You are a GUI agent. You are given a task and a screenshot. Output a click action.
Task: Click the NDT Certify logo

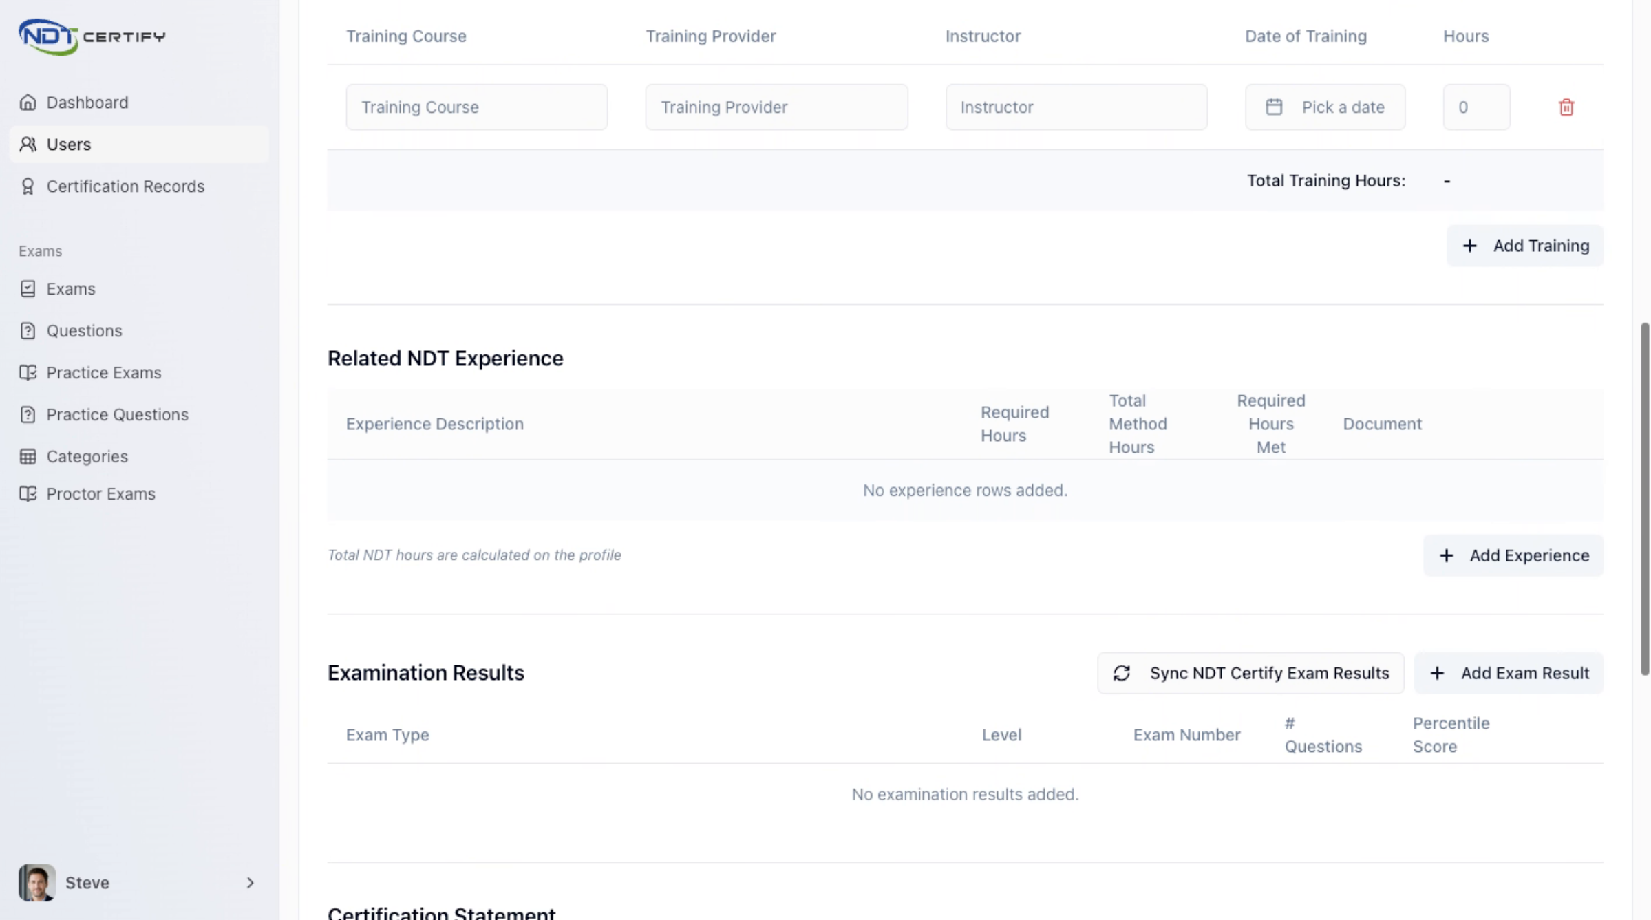point(92,36)
